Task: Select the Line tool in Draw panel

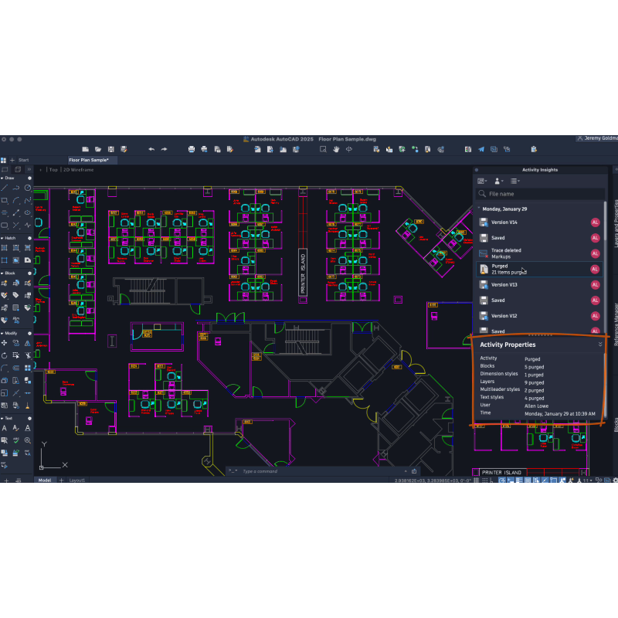Action: (x=5, y=187)
